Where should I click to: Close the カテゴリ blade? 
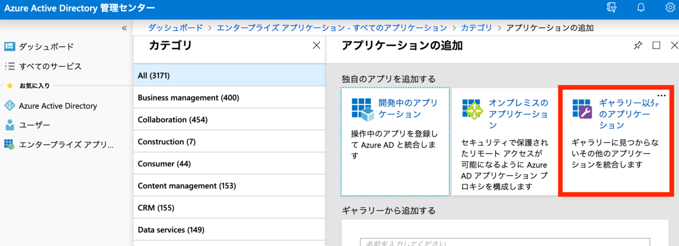click(x=316, y=46)
